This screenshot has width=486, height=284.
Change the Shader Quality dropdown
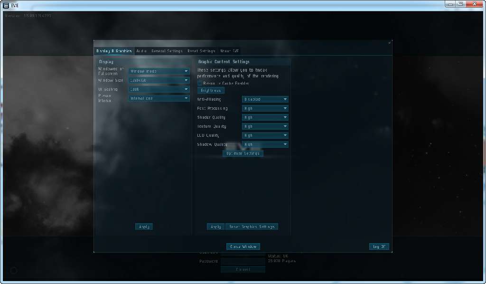pyautogui.click(x=265, y=117)
